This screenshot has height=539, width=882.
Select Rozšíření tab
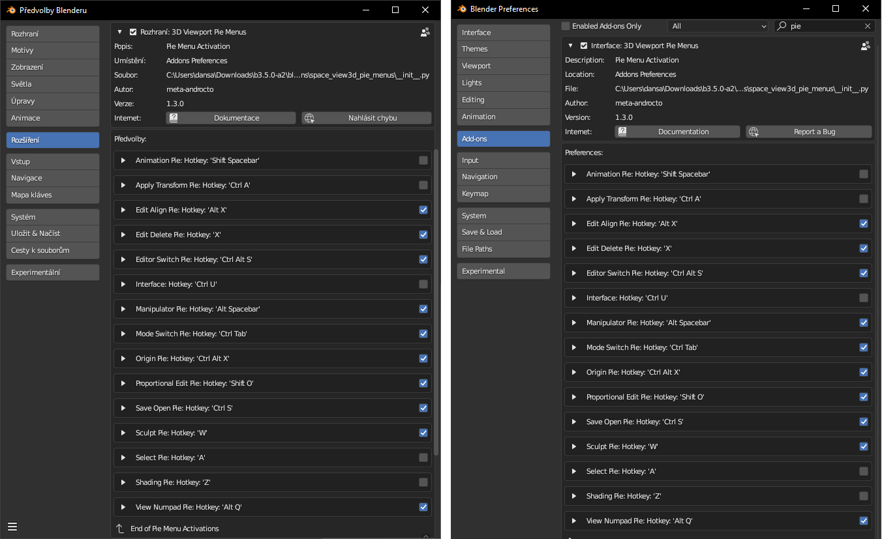(53, 140)
